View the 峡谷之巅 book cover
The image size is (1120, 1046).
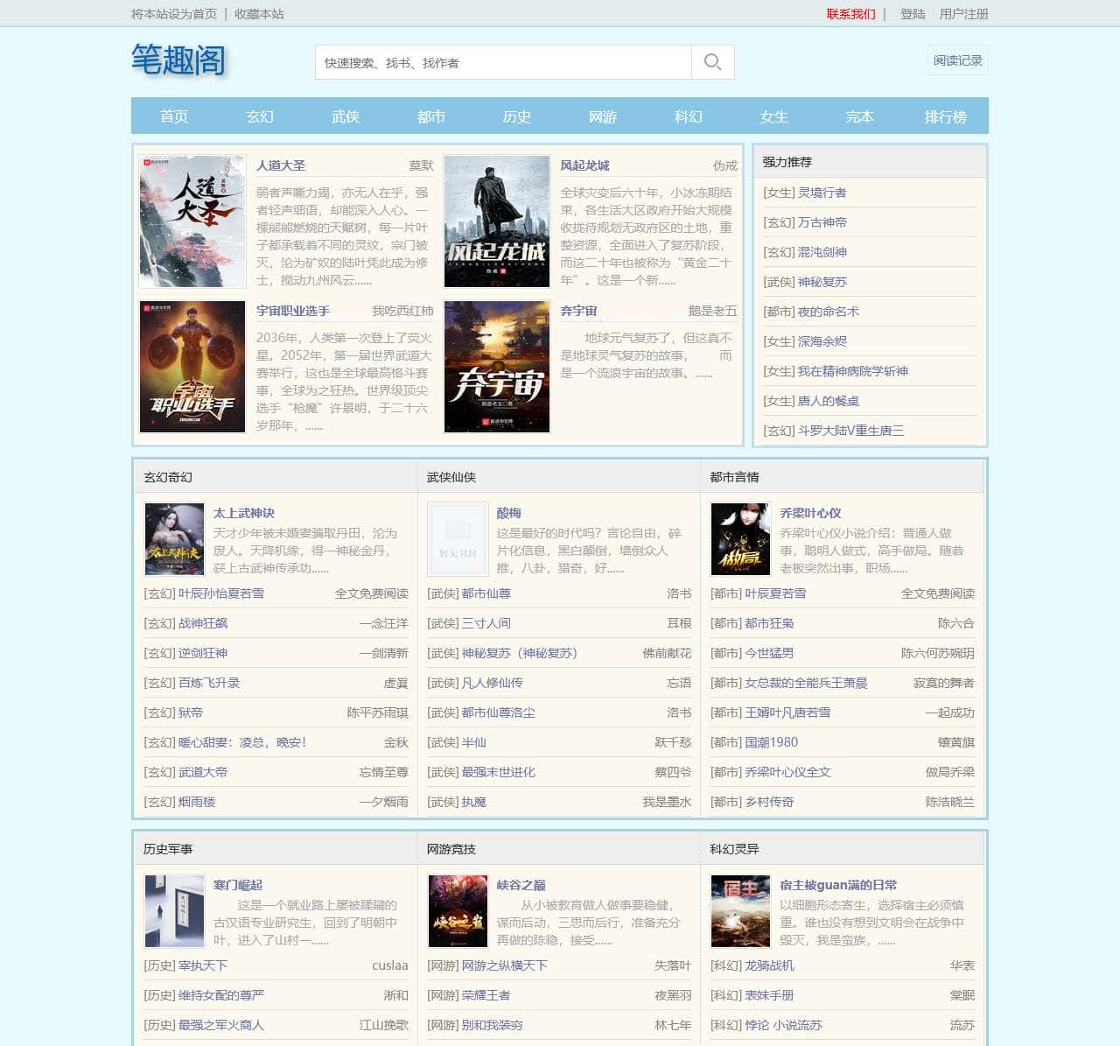tap(458, 911)
